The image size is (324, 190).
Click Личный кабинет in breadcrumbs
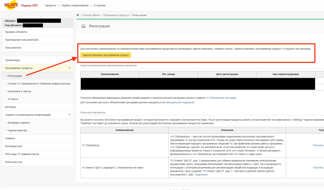pos(91,15)
